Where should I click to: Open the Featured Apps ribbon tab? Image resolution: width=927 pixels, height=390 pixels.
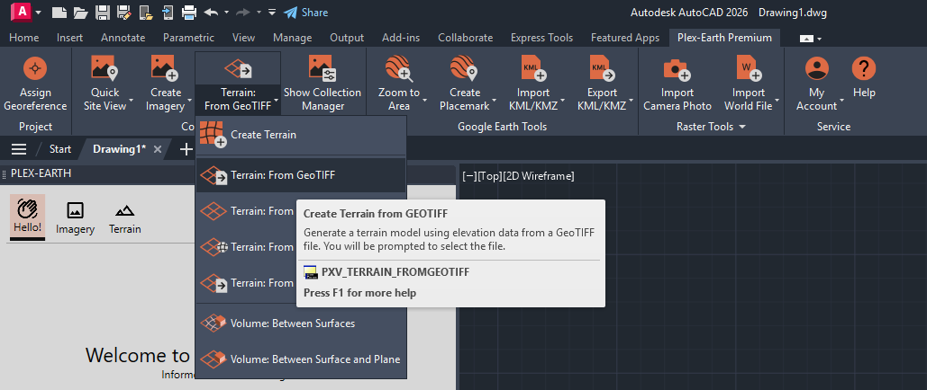pos(625,38)
